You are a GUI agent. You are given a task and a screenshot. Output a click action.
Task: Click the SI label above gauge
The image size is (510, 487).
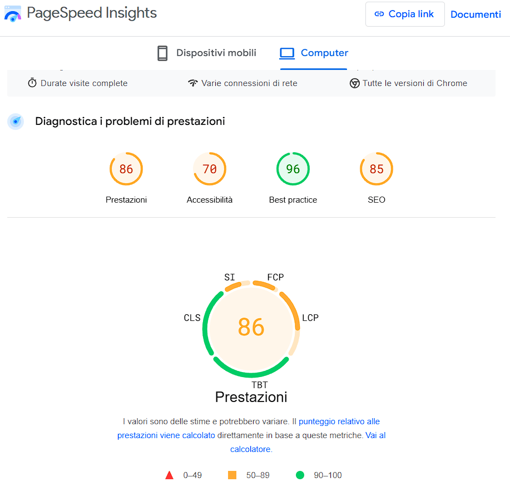click(x=229, y=277)
